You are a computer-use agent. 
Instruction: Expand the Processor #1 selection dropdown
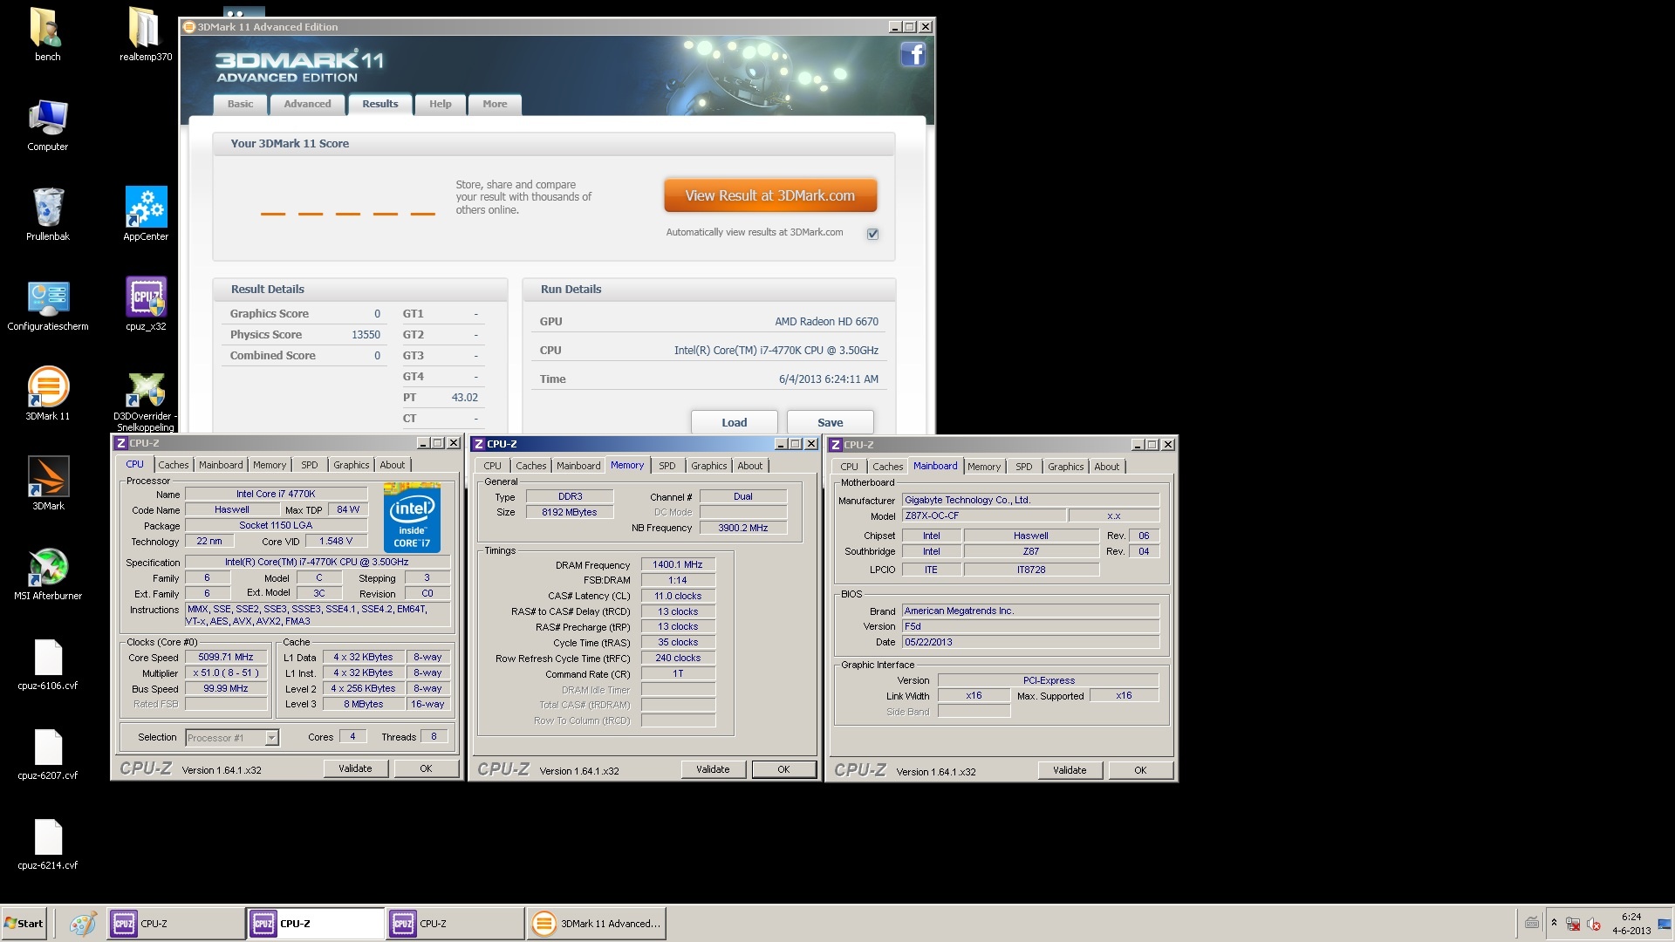(271, 738)
